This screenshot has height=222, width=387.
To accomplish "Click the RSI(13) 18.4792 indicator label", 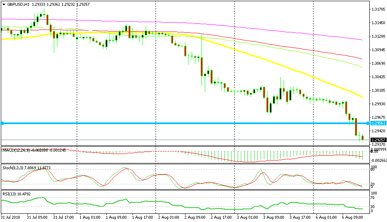I will point(16,194).
